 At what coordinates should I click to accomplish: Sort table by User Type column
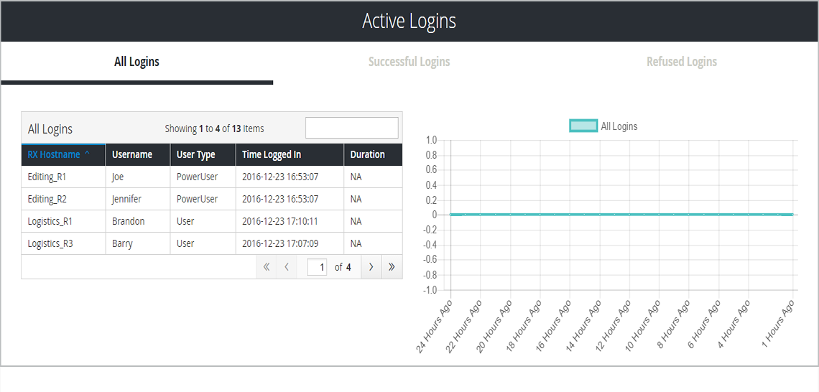(195, 154)
